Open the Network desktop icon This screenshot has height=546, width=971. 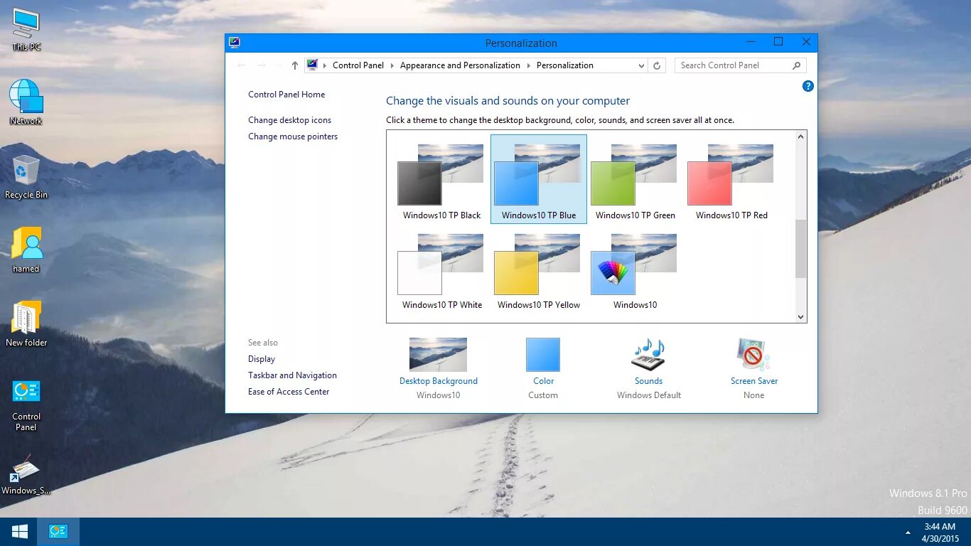click(x=26, y=102)
